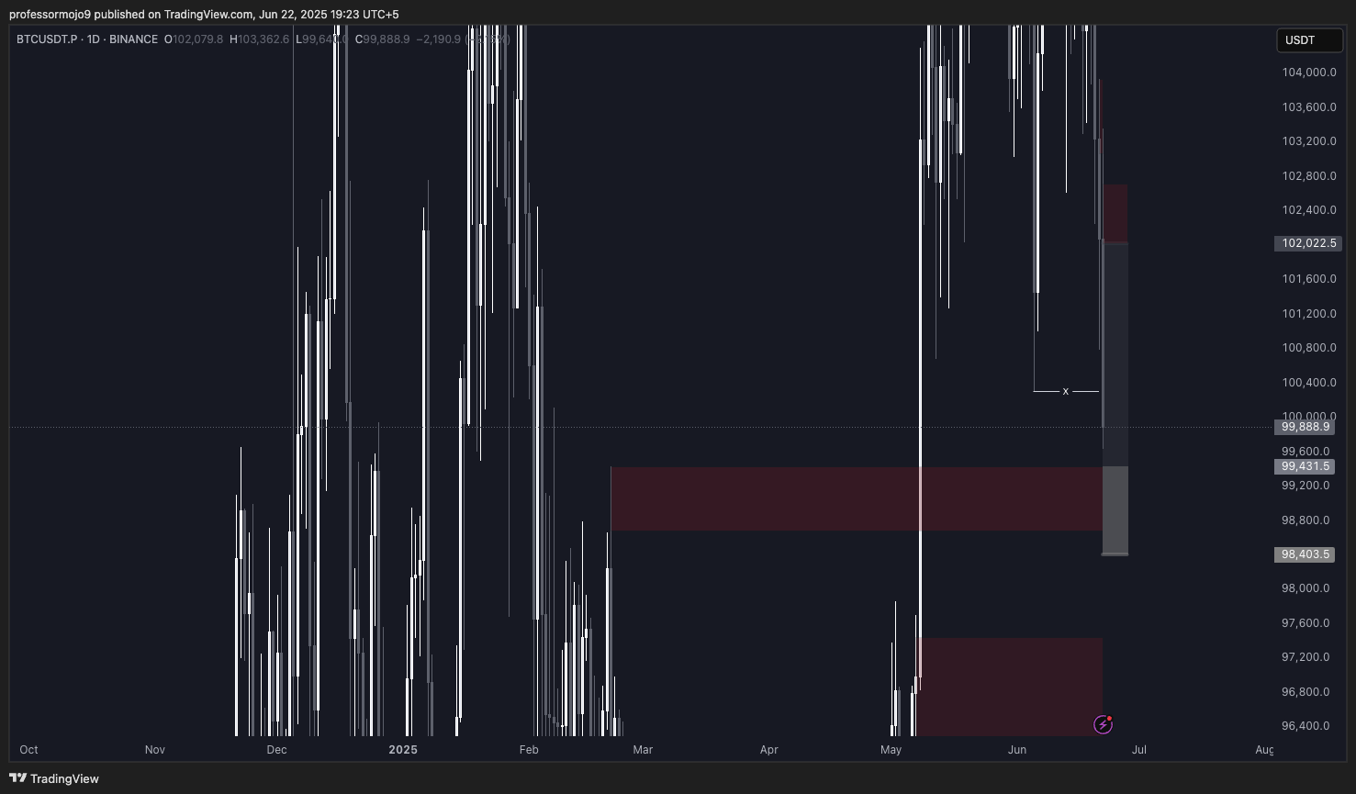Click the Nov label on time axis
Viewport: 1356px width, 794px height.
coord(155,750)
